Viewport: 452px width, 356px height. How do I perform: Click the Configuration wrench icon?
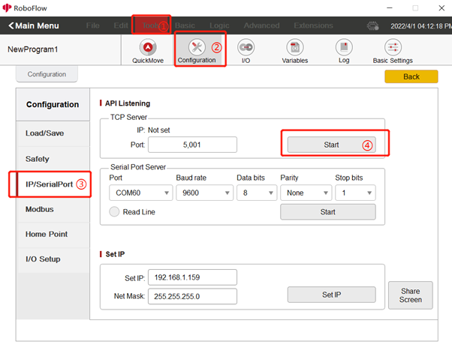[197, 48]
